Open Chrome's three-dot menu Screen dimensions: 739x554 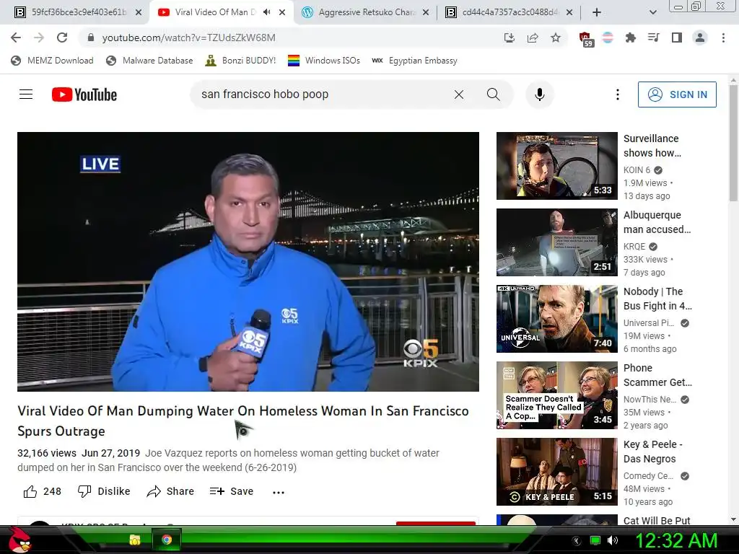[723, 38]
